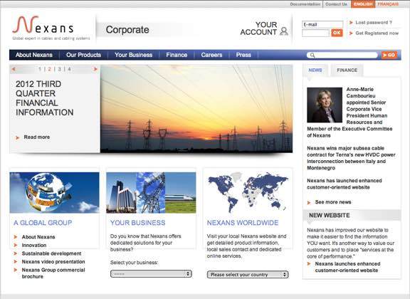Click Lost password link
The width and height of the screenshot is (410, 299).
374,23
